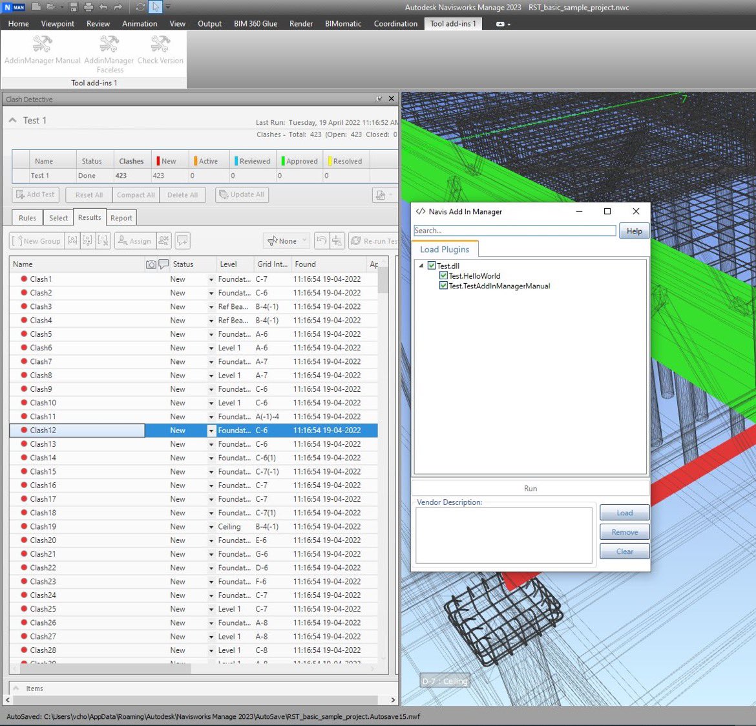Uncheck the Test.dll checkbox
Screen dimensions: 756x726
click(x=432, y=265)
